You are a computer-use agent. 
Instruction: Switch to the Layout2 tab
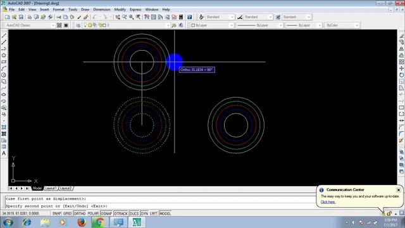point(66,189)
